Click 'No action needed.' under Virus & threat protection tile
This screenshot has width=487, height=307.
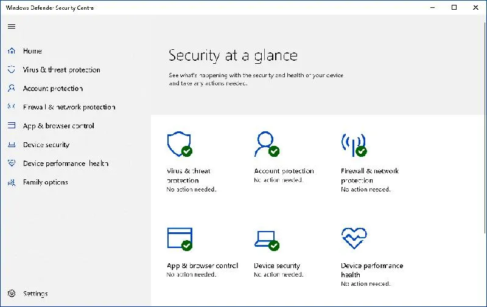click(x=191, y=189)
